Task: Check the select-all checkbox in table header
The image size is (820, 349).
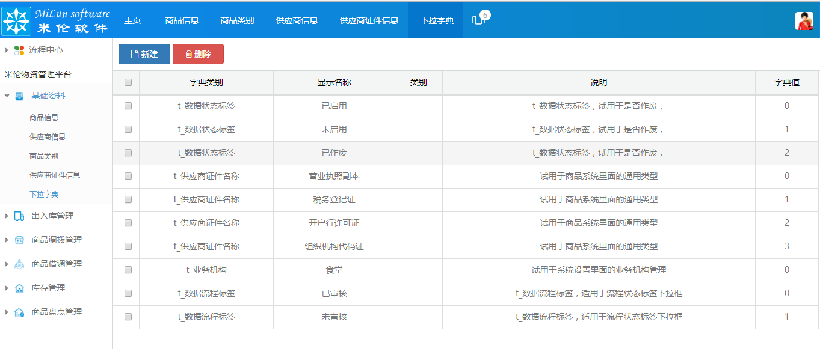Action: click(128, 82)
